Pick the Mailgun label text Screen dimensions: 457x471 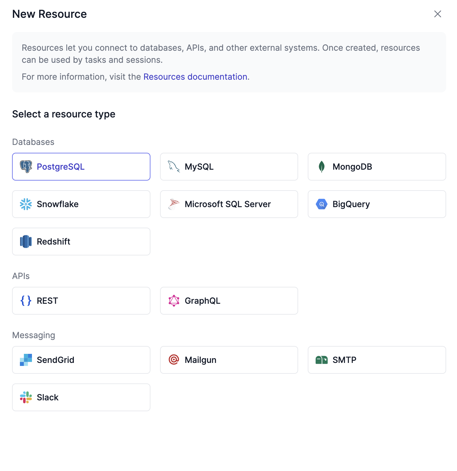click(x=200, y=360)
